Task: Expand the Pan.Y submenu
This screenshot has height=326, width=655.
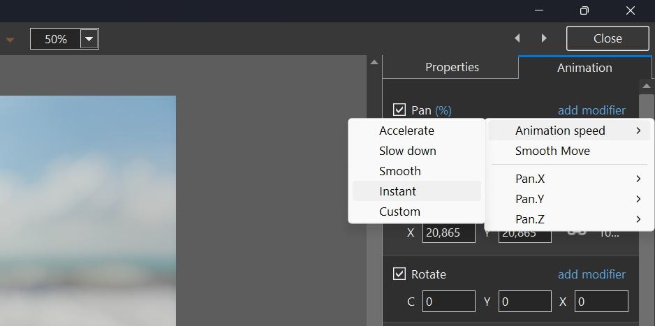Action: point(570,199)
